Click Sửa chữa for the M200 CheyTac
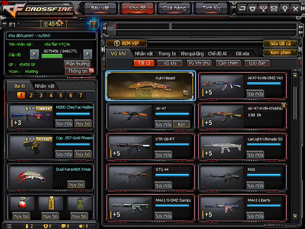305x229 pixels. tap(64, 124)
